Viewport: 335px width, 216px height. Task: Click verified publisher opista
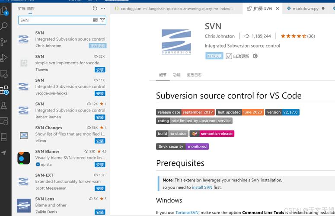[x=44, y=164]
